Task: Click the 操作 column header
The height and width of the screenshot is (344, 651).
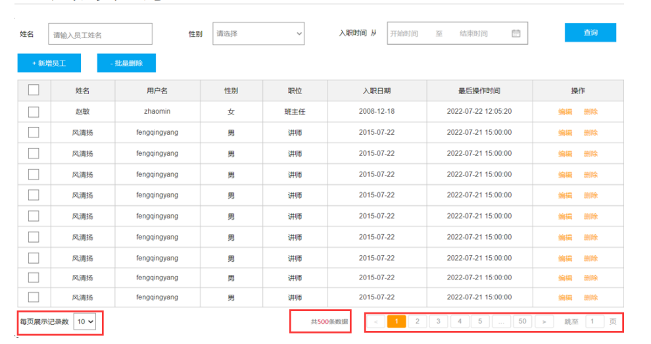Action: click(578, 91)
